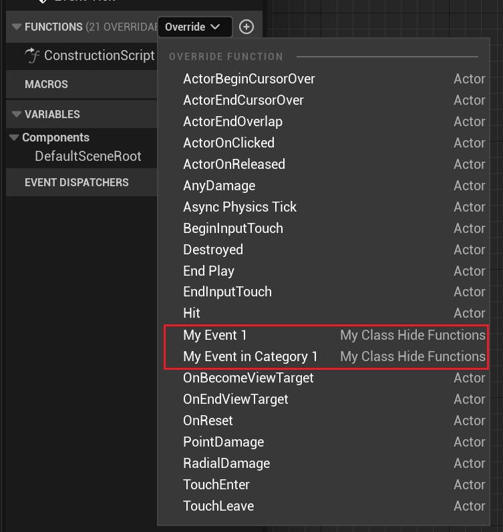
Task: Override My Event 1 function
Action: (x=215, y=335)
